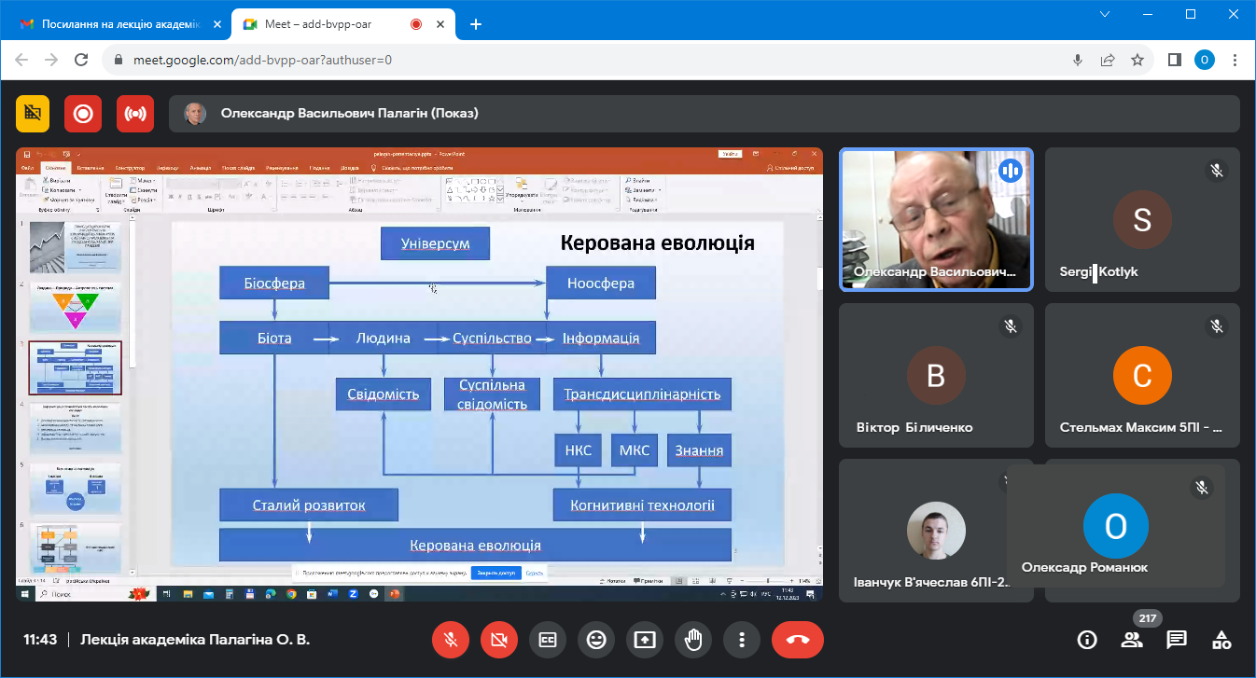The height and width of the screenshot is (678, 1256).
Task: Select slide 2 triangle thumbnail
Action: [76, 307]
